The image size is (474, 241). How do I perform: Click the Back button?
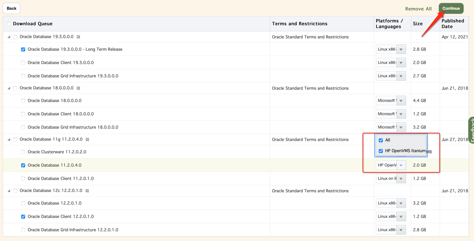click(12, 8)
